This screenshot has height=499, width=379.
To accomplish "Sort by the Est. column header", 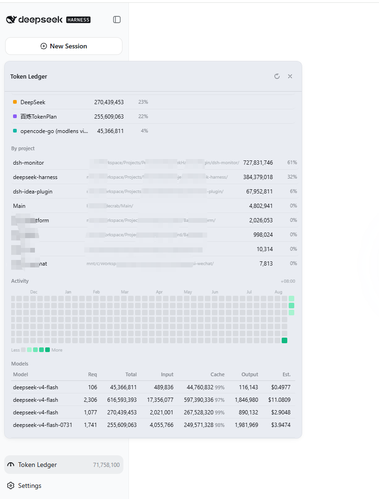I will pyautogui.click(x=287, y=374).
